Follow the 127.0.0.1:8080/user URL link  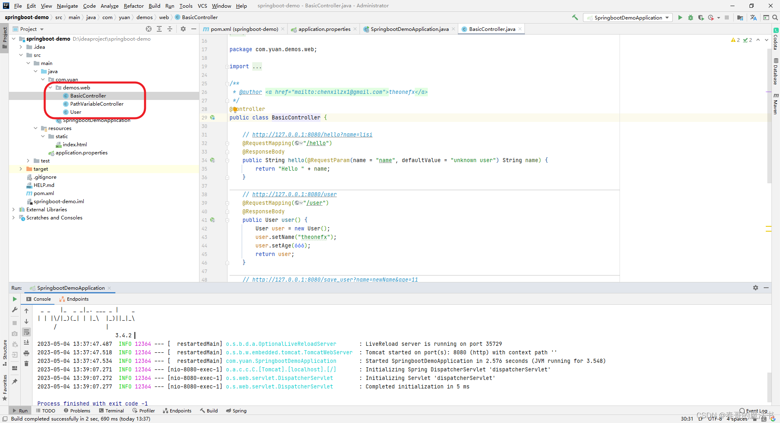[x=294, y=194]
